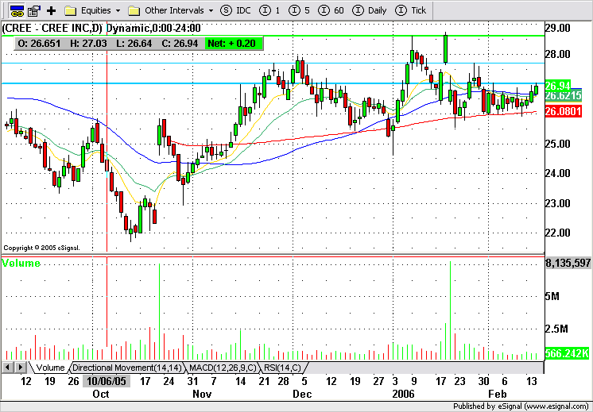Switch to the 5-minute interval
This screenshot has height=412, width=593.
[300, 10]
